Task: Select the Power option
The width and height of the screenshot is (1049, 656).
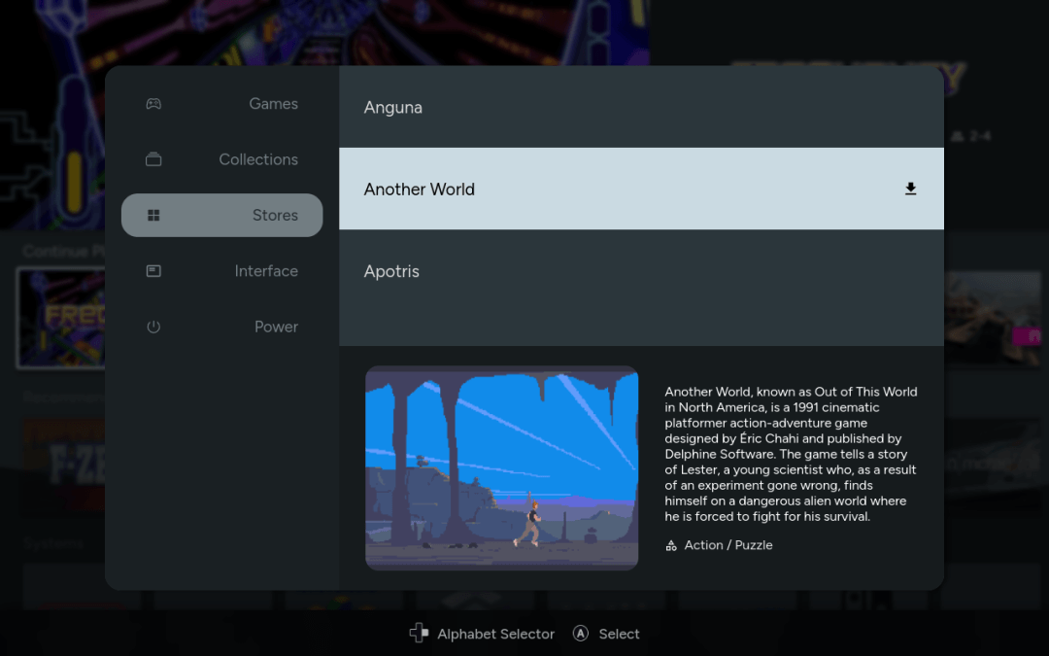Action: pos(276,327)
